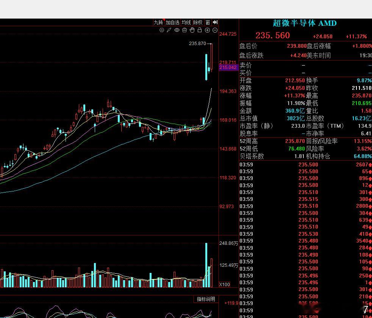Click the 指标说明 indicator description button

(x=206, y=299)
